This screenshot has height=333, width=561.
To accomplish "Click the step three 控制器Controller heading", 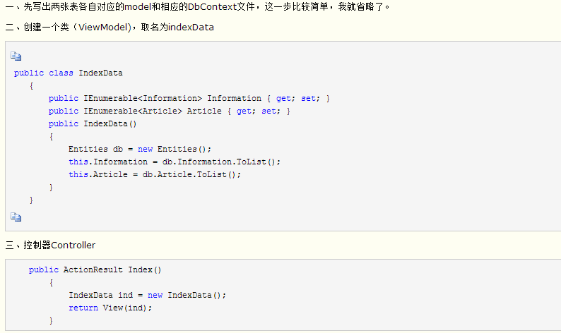I will click(50, 245).
